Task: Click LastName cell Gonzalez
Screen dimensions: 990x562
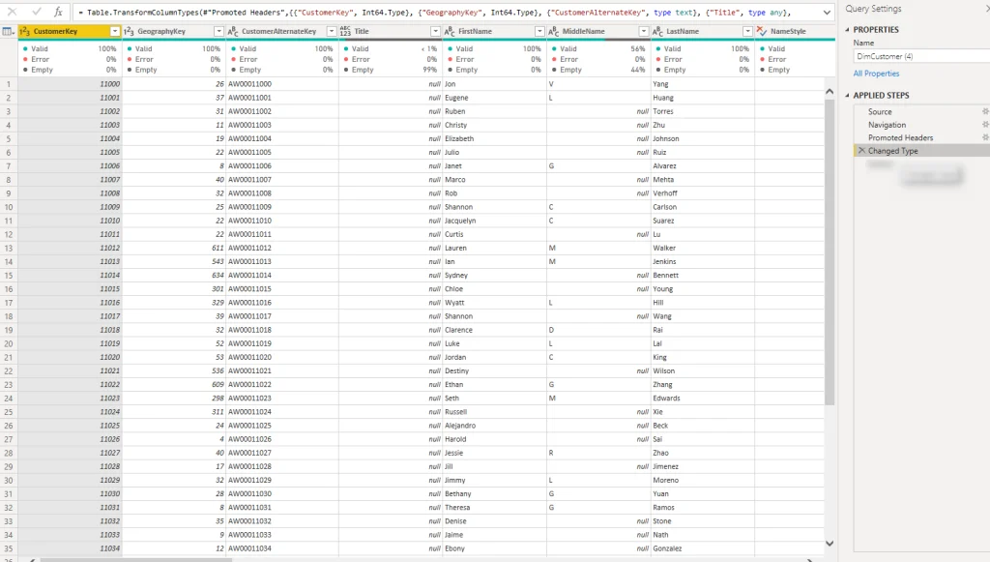Action: pyautogui.click(x=703, y=548)
